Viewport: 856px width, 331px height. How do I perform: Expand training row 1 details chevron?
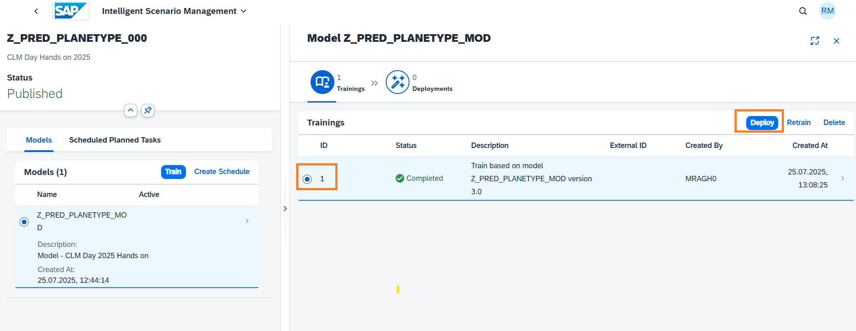click(842, 179)
